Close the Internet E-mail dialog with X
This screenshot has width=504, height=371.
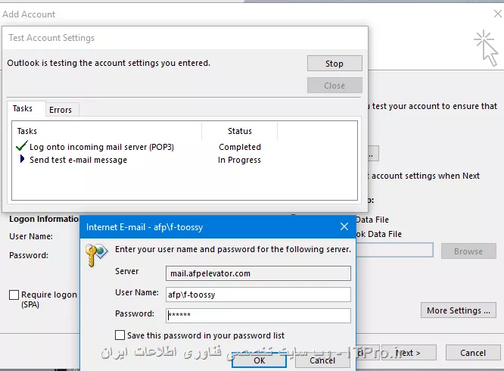pos(344,226)
